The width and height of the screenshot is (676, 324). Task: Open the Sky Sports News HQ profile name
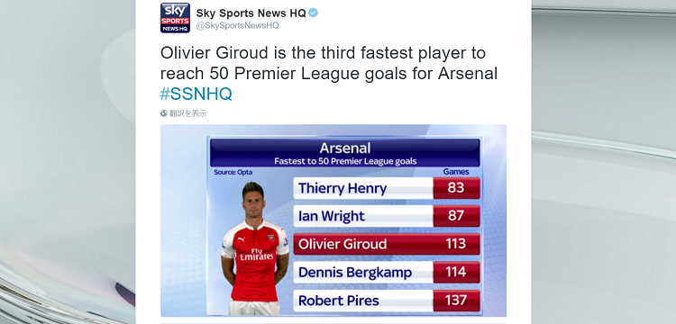pos(251,13)
